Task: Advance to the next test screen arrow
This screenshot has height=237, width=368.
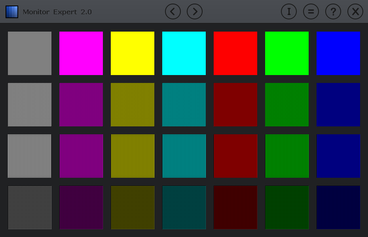Action: (195, 12)
